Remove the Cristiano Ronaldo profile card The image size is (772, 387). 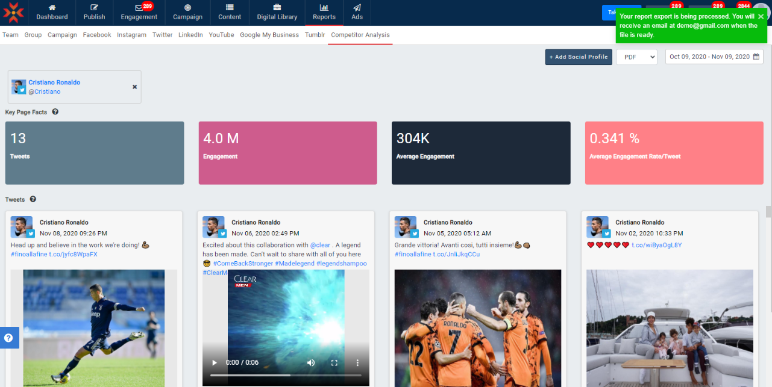[x=134, y=87]
